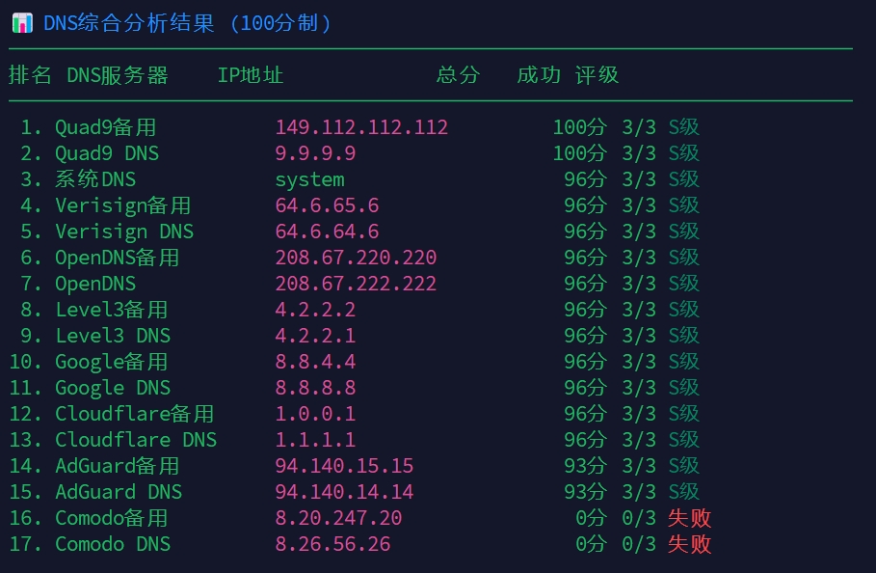Select the server name 'AdGuard DNS'
The width and height of the screenshot is (876, 573).
click(x=119, y=493)
